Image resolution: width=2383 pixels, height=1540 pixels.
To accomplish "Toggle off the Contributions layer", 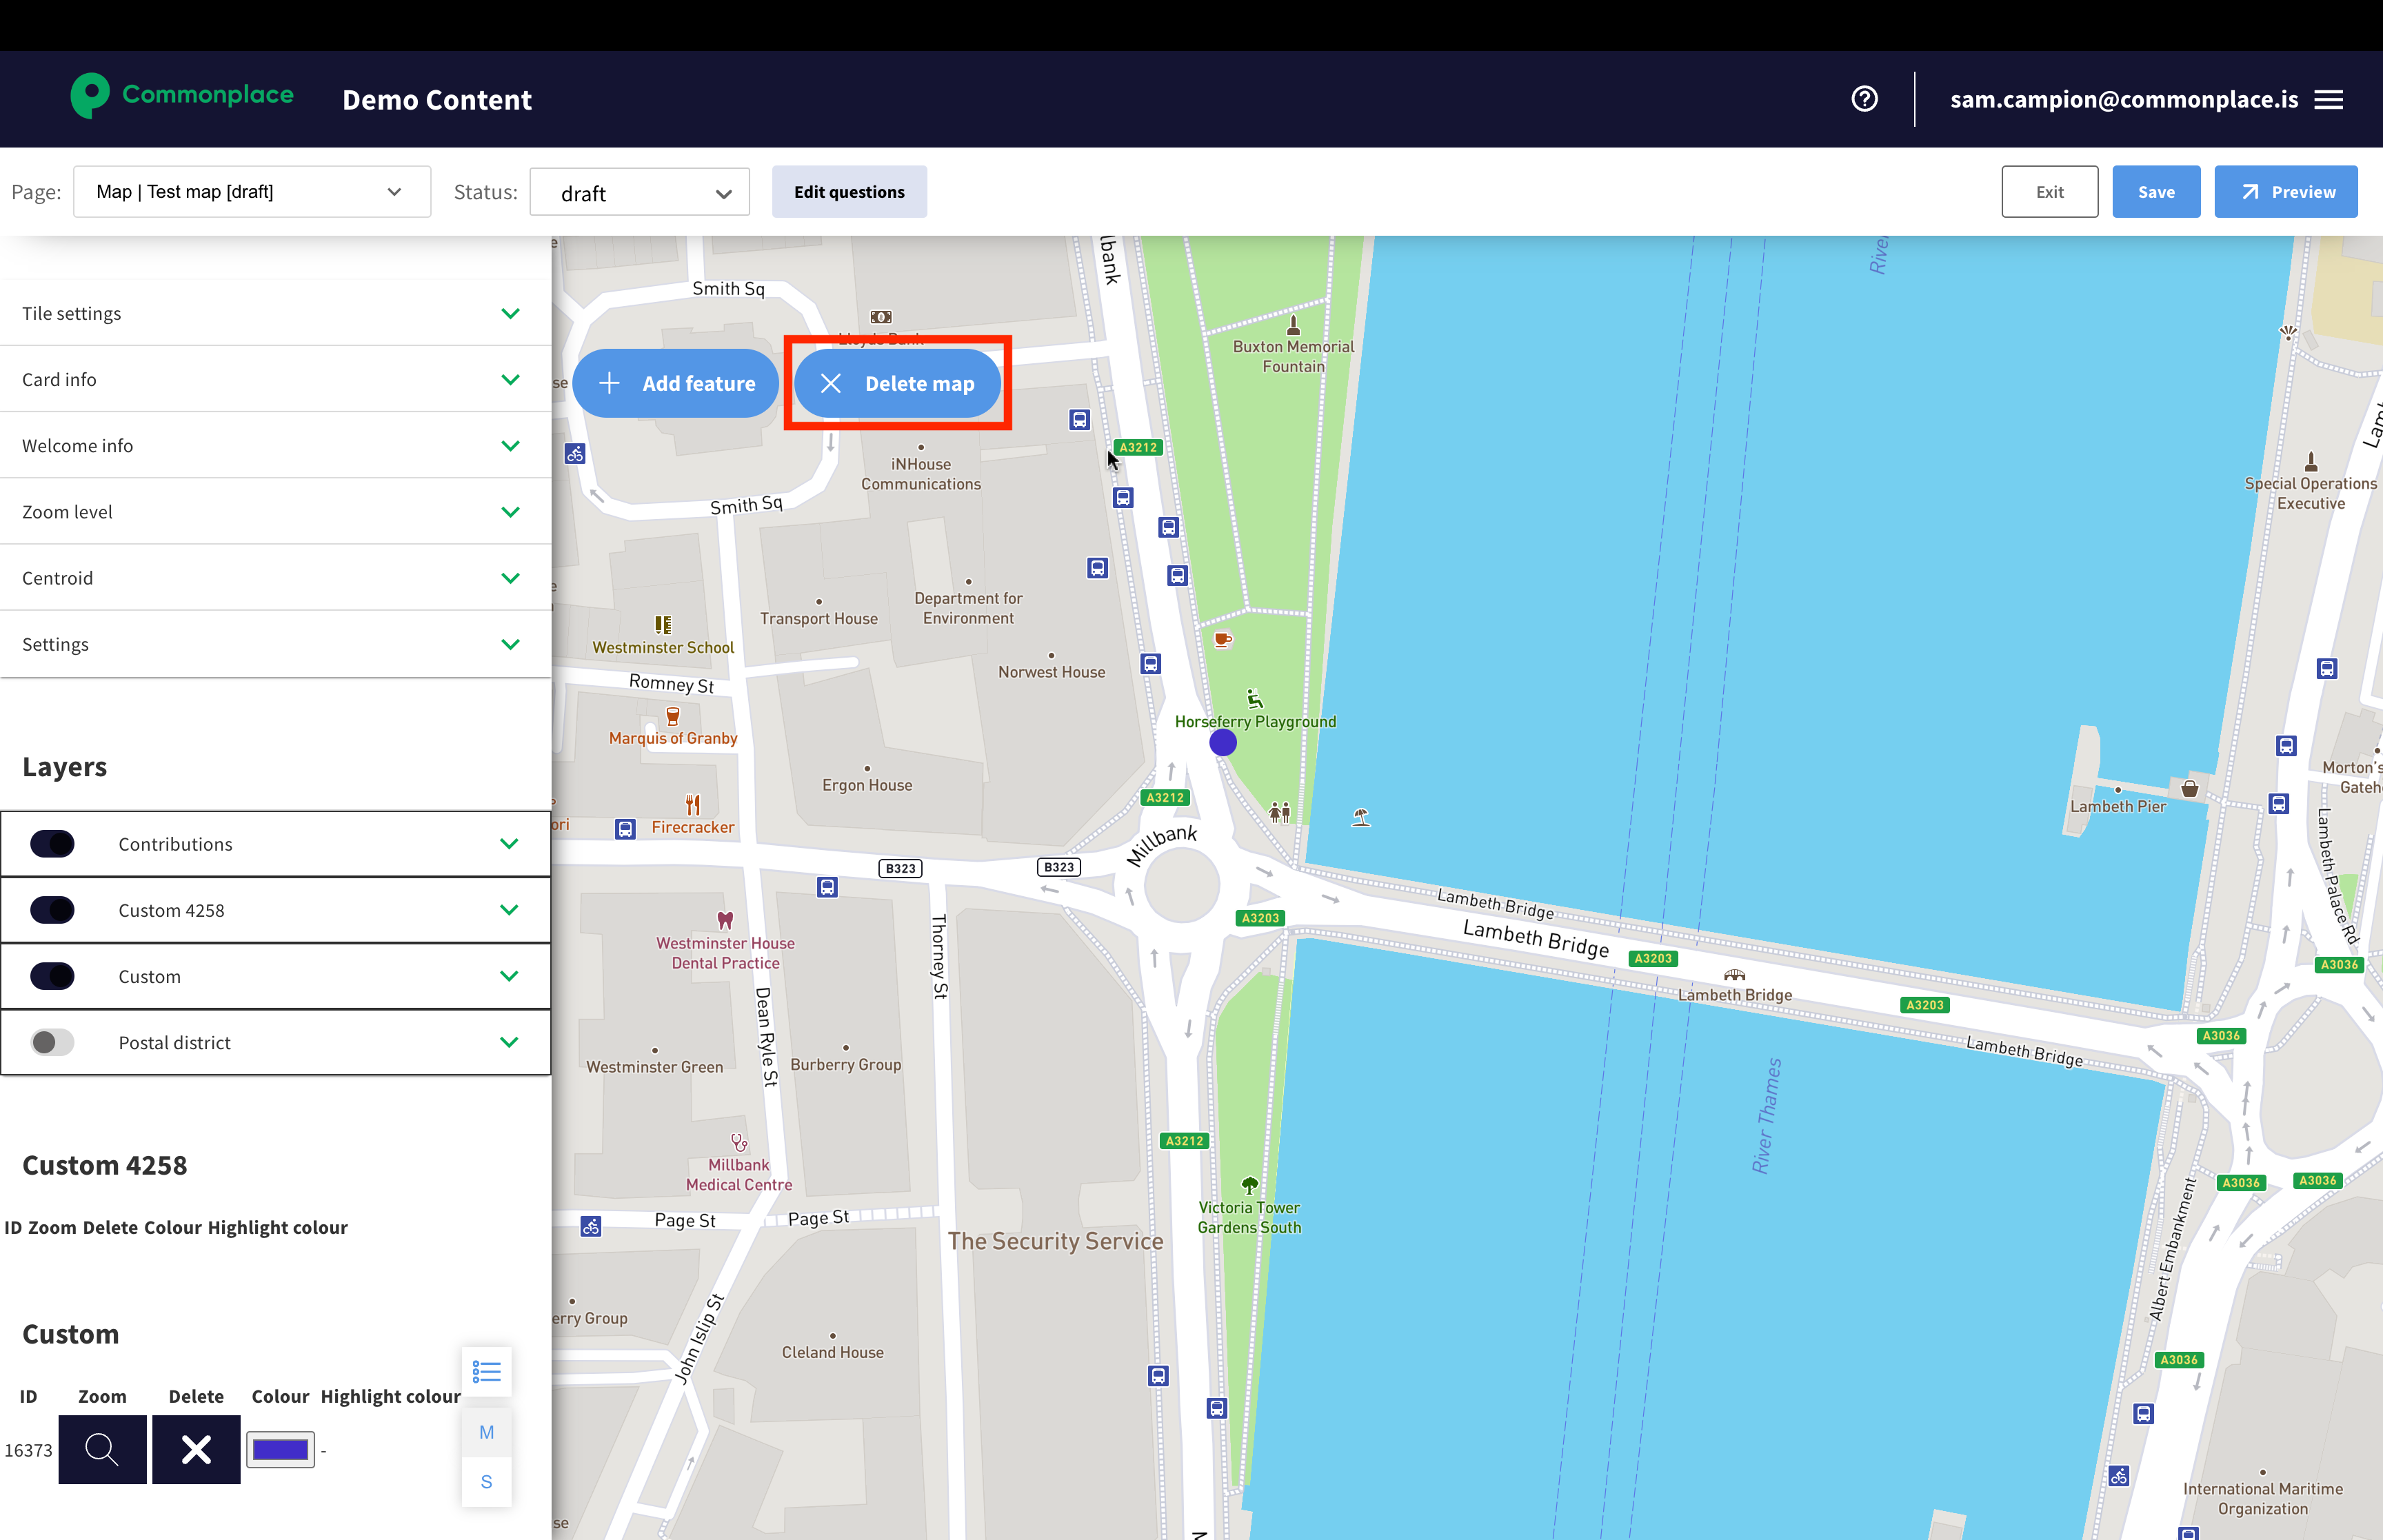I will click(x=52, y=844).
